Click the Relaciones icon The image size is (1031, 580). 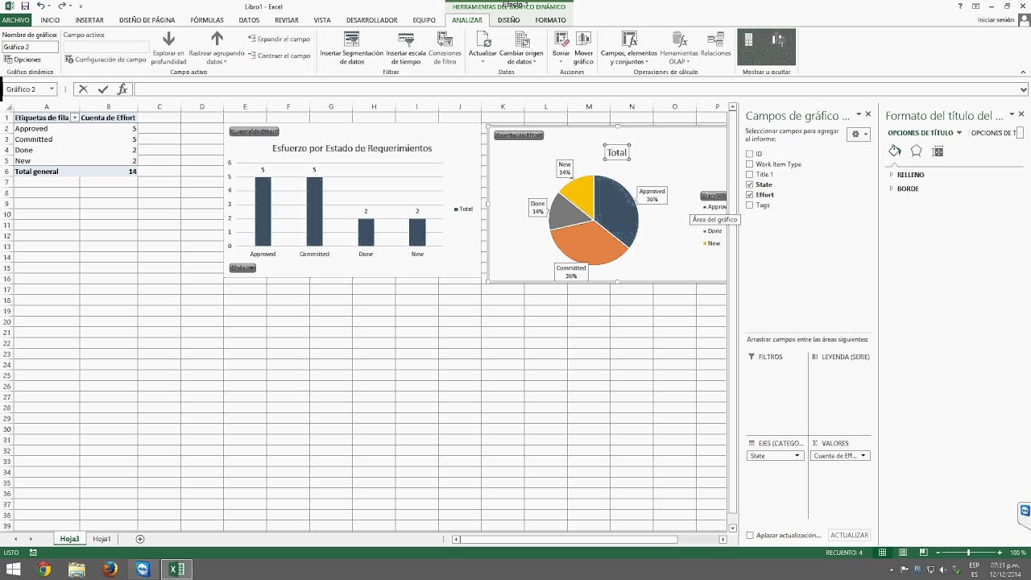(x=715, y=39)
